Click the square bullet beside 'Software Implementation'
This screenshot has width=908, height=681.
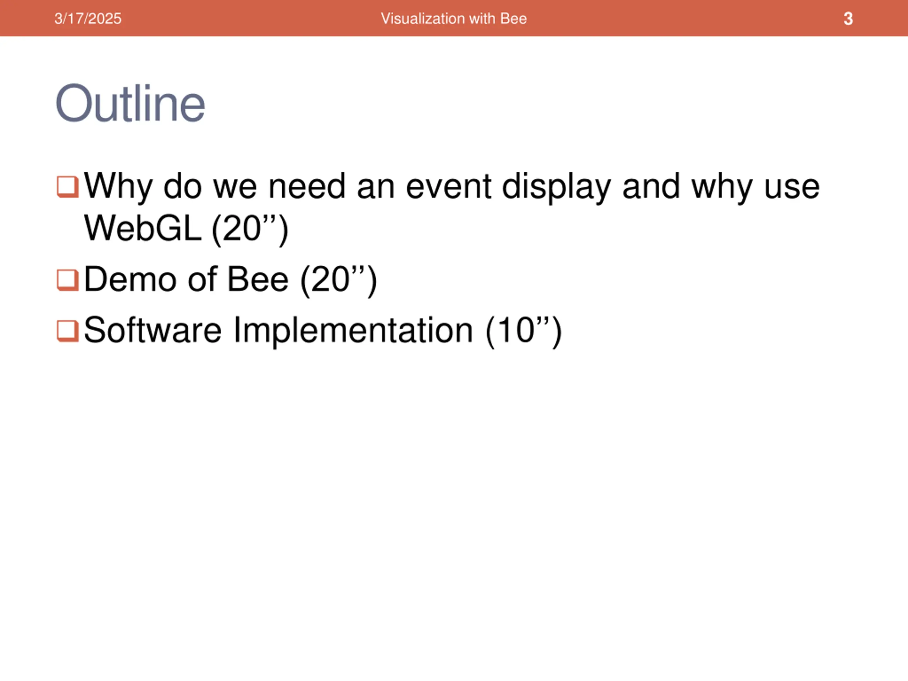(67, 331)
